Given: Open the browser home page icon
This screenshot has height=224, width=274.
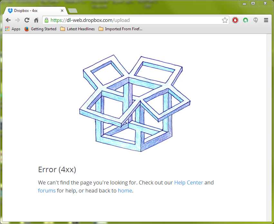Looking at the screenshot, I should coord(36,20).
